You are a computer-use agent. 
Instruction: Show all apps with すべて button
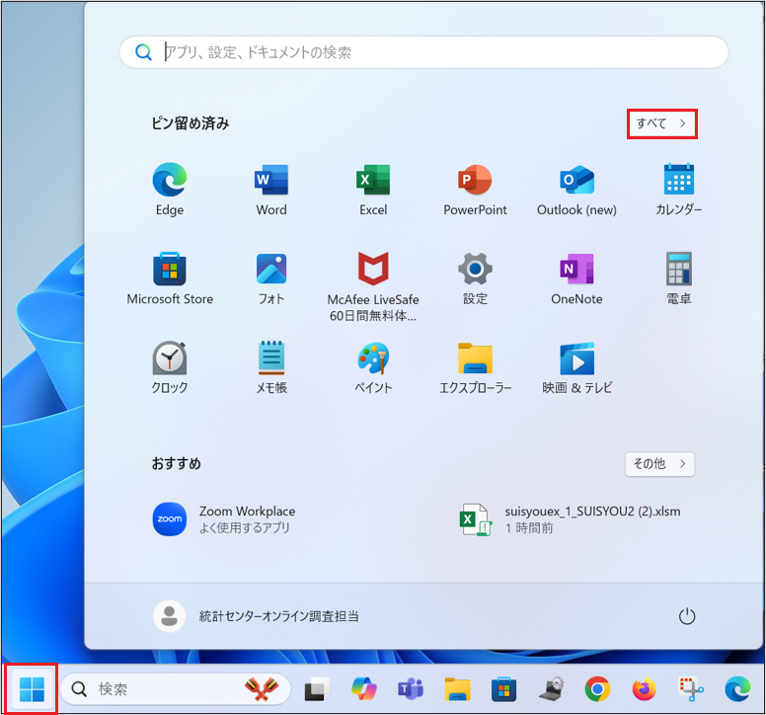point(662,123)
